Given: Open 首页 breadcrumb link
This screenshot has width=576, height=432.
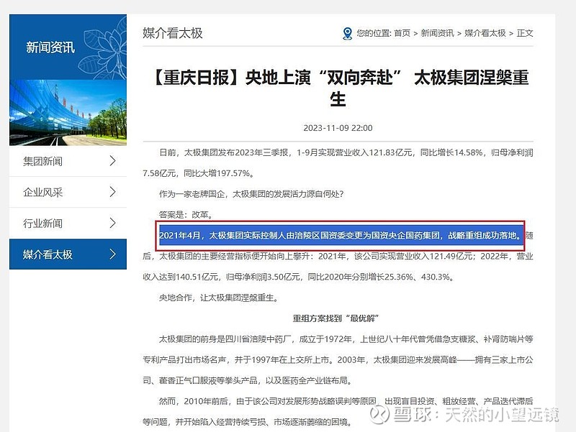Looking at the screenshot, I should 402,33.
